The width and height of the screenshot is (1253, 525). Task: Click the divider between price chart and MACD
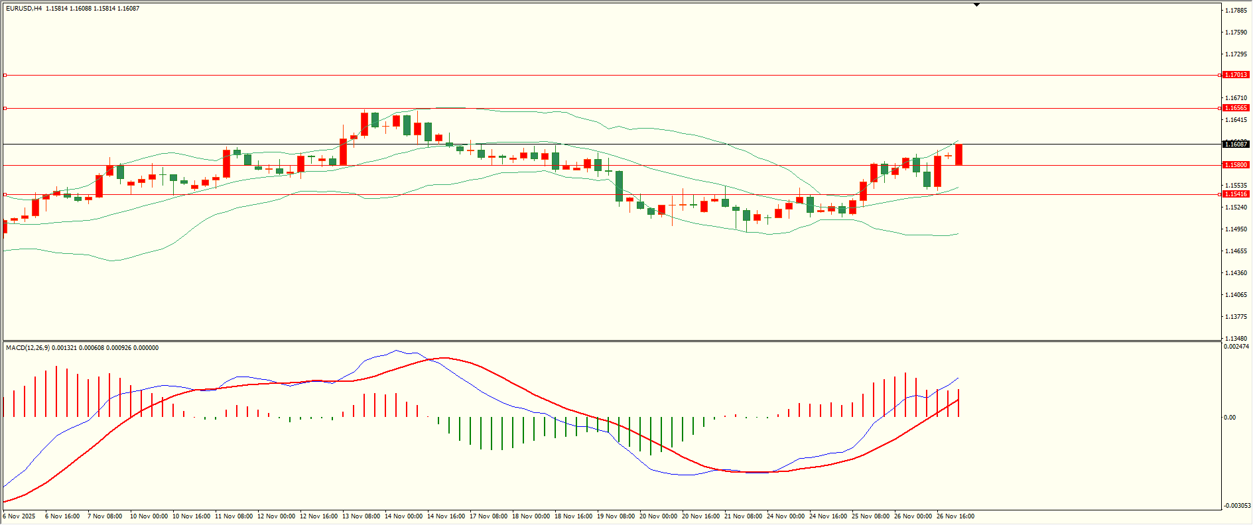tap(610, 341)
